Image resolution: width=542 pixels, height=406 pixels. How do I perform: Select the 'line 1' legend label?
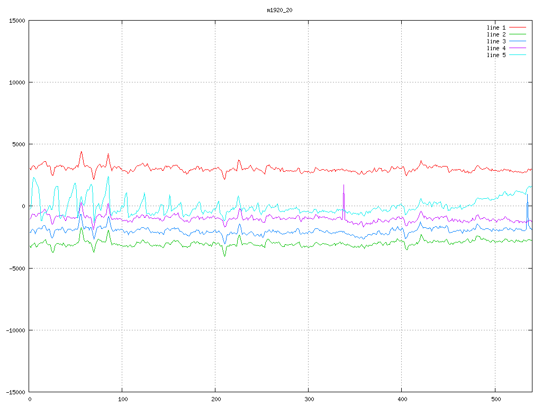pos(496,27)
